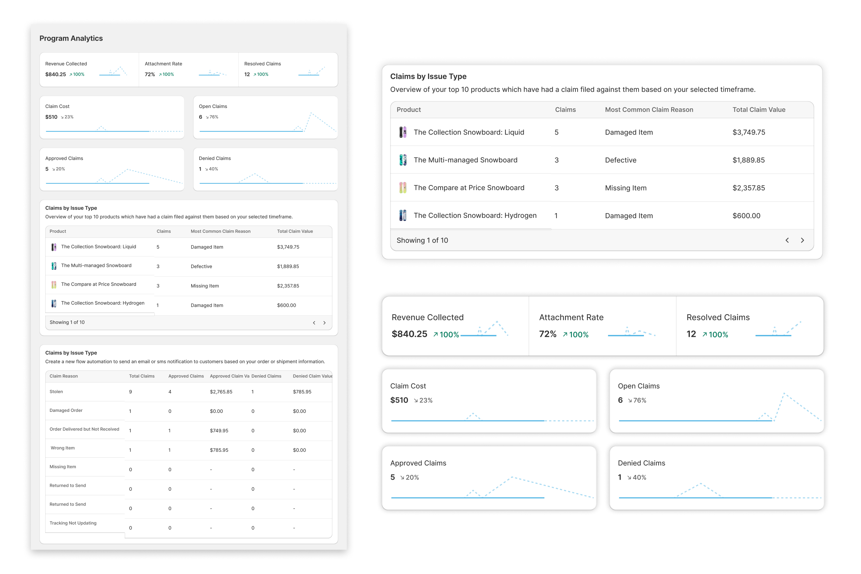
Task: Click $2,357.85 in the large Claims table
Action: point(749,188)
